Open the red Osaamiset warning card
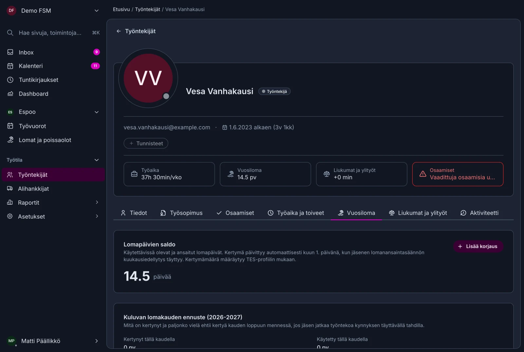Screen dimensions: 524x352 458,174
